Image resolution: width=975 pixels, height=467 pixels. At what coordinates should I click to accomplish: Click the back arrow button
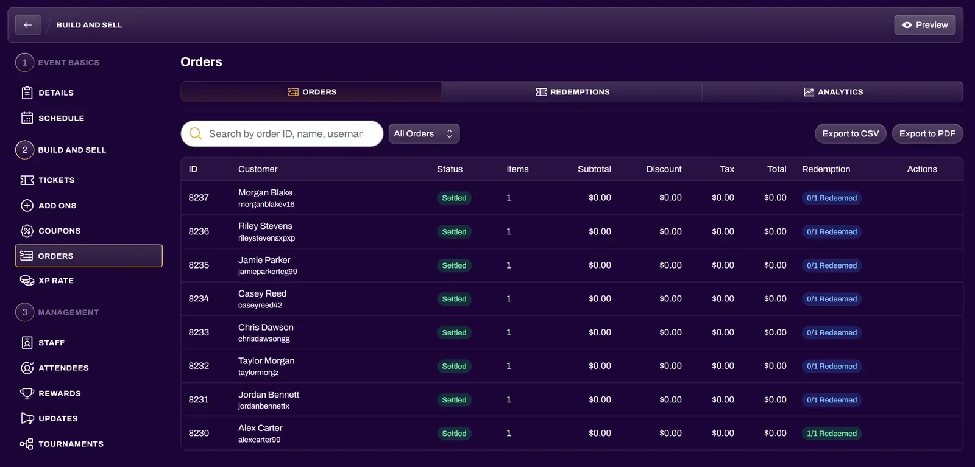pyautogui.click(x=27, y=25)
